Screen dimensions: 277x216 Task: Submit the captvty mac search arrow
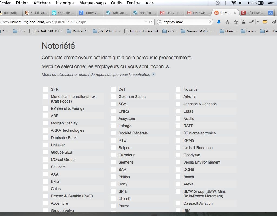pos(210,22)
